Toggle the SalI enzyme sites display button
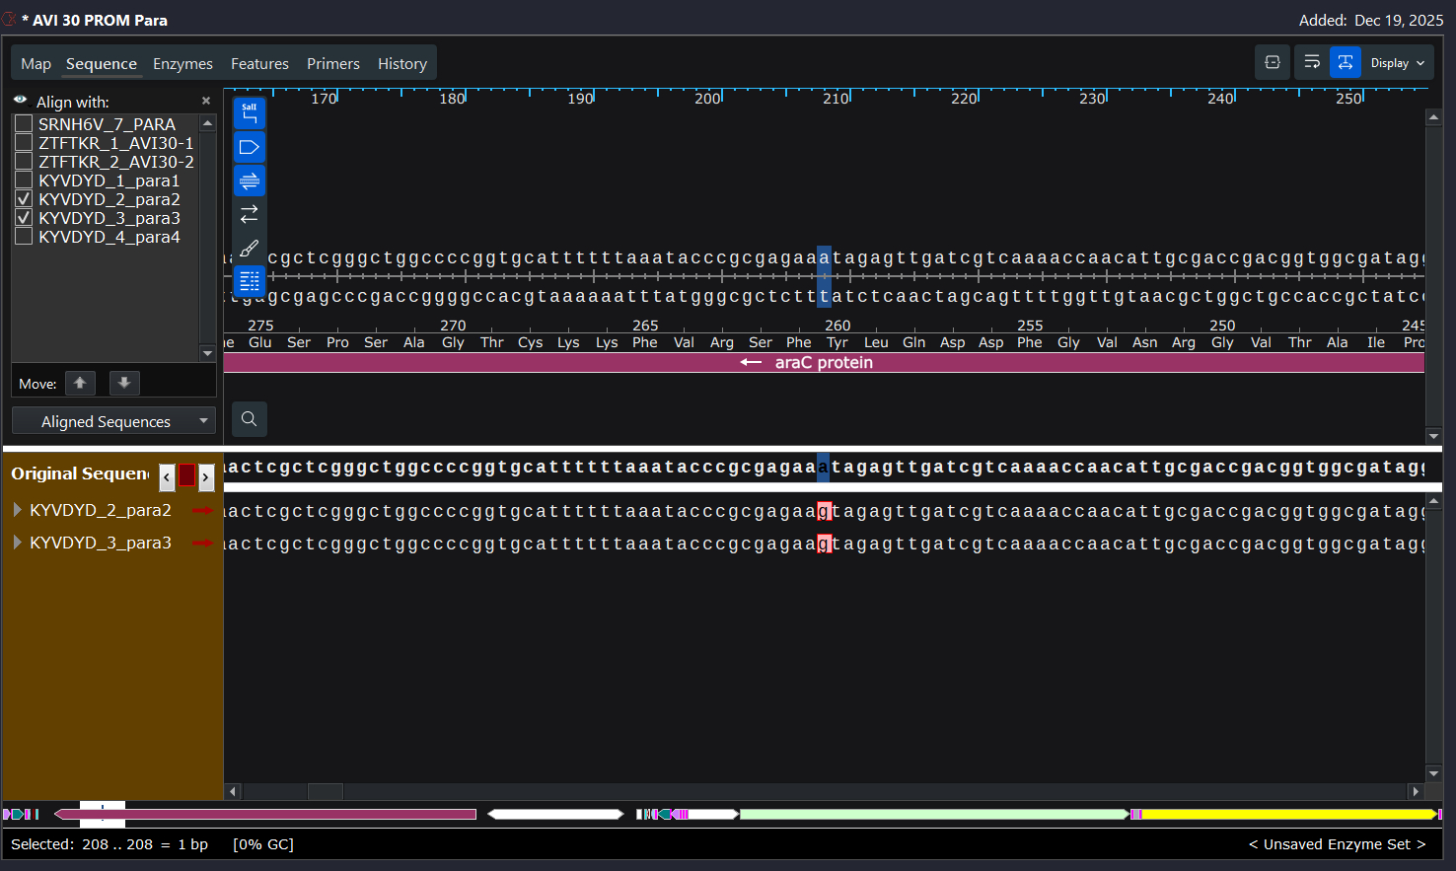Image resolution: width=1456 pixels, height=871 pixels. [x=250, y=113]
